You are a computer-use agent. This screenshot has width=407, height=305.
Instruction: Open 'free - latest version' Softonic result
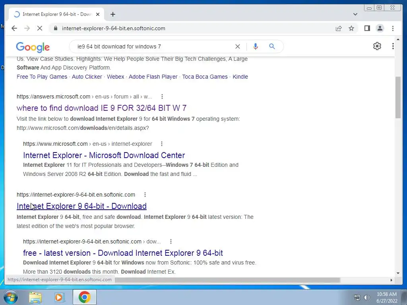pyautogui.click(x=123, y=253)
